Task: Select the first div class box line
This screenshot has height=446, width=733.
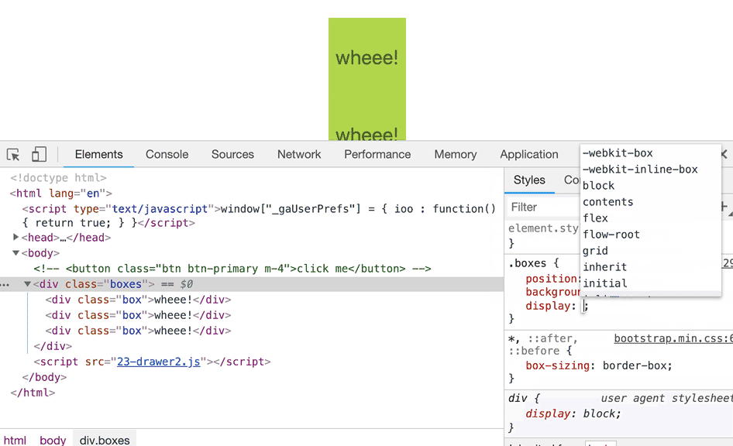Action: coord(139,300)
